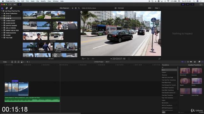Open the Apple menu
This screenshot has height=114, width=204.
(3, 1)
